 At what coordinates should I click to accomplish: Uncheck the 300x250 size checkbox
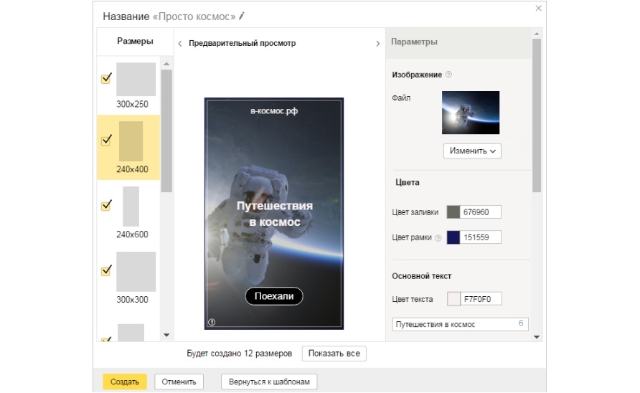(x=106, y=78)
